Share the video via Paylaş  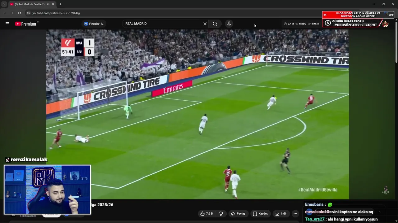[238, 214]
